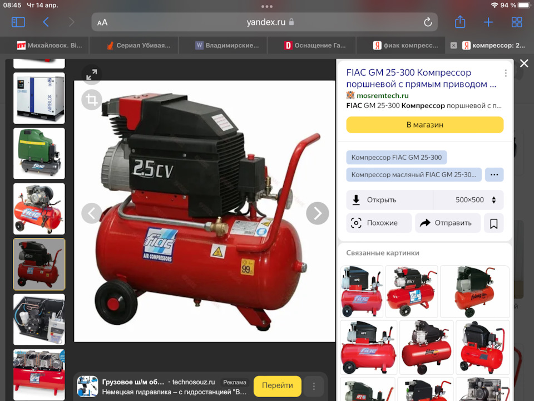Click the Похожие similar images button
Viewport: 534px width, 401px height.
click(x=379, y=223)
